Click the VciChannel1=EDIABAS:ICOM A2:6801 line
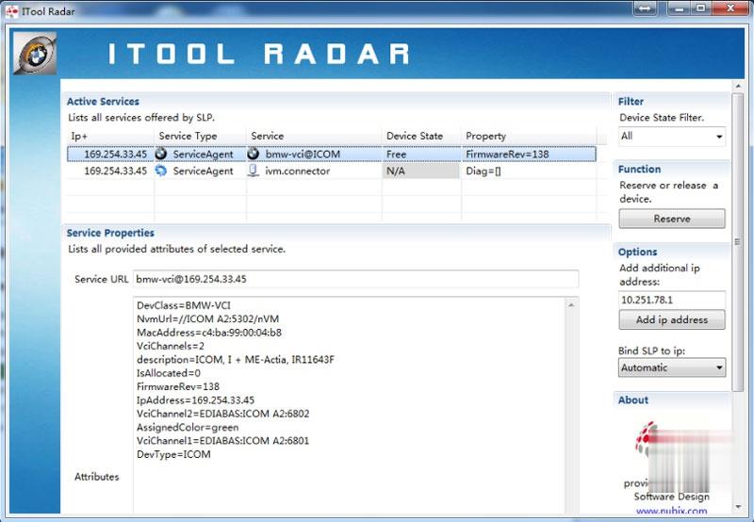Screen dimensions: 754x522 coord(223,440)
